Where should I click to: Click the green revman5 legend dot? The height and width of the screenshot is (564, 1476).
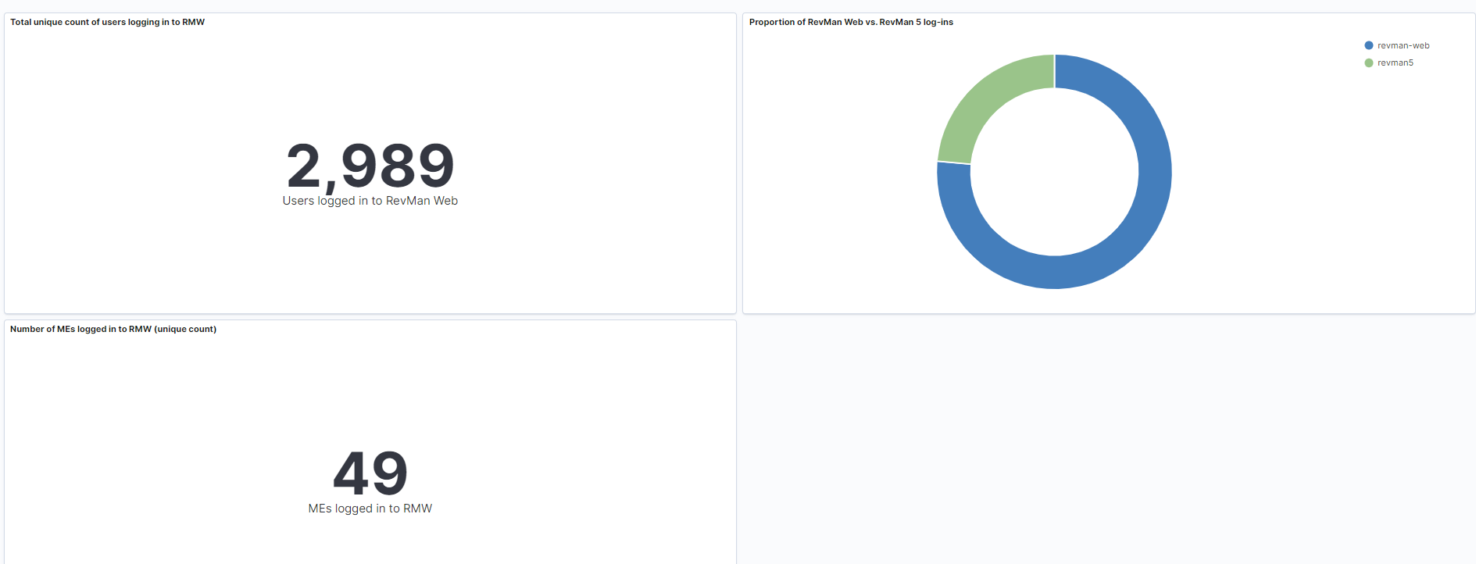[x=1368, y=62]
